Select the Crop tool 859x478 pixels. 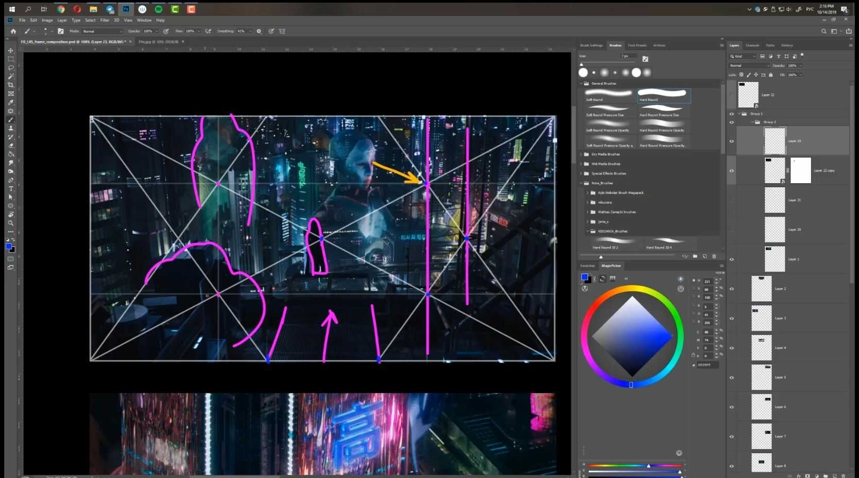click(11, 85)
